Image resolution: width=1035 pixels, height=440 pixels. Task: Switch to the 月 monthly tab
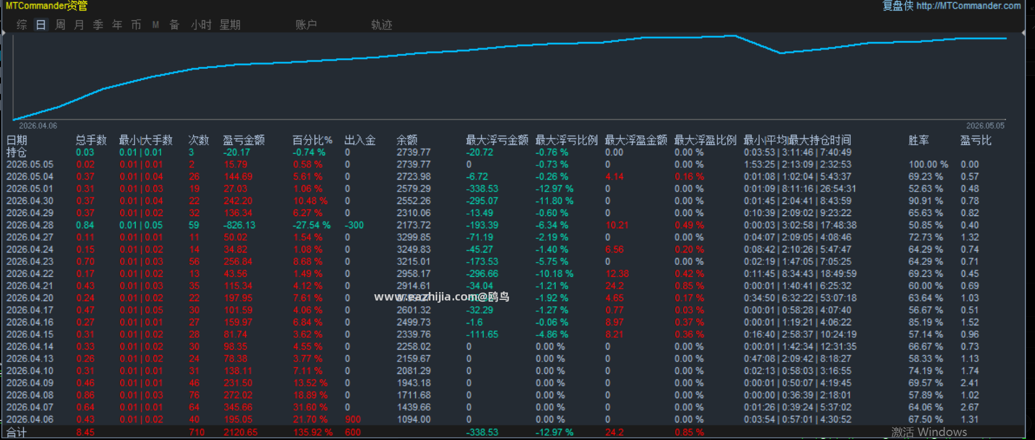pyautogui.click(x=79, y=25)
